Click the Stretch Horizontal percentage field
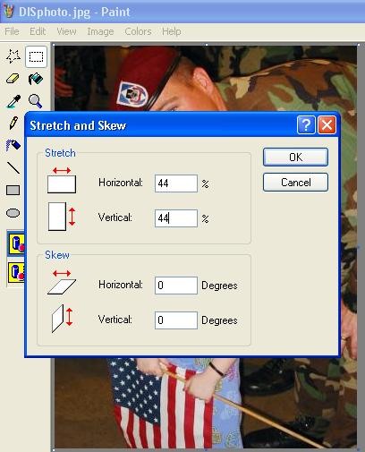 pos(176,183)
